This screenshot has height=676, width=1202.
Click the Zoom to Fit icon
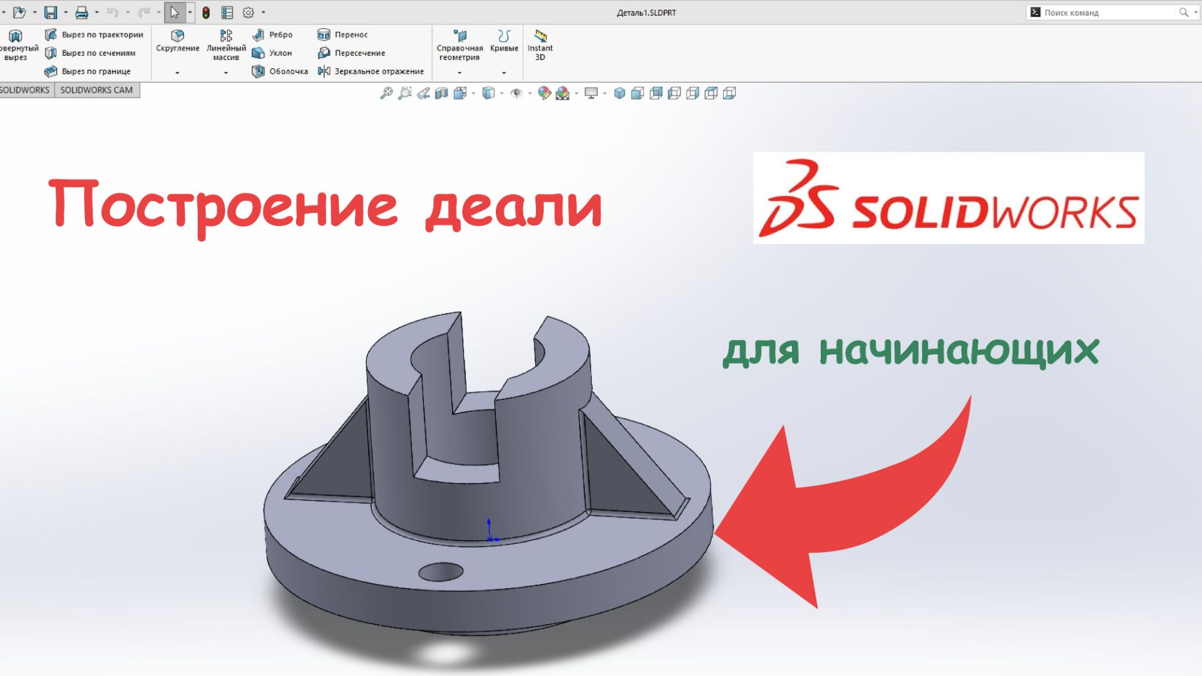tap(386, 93)
